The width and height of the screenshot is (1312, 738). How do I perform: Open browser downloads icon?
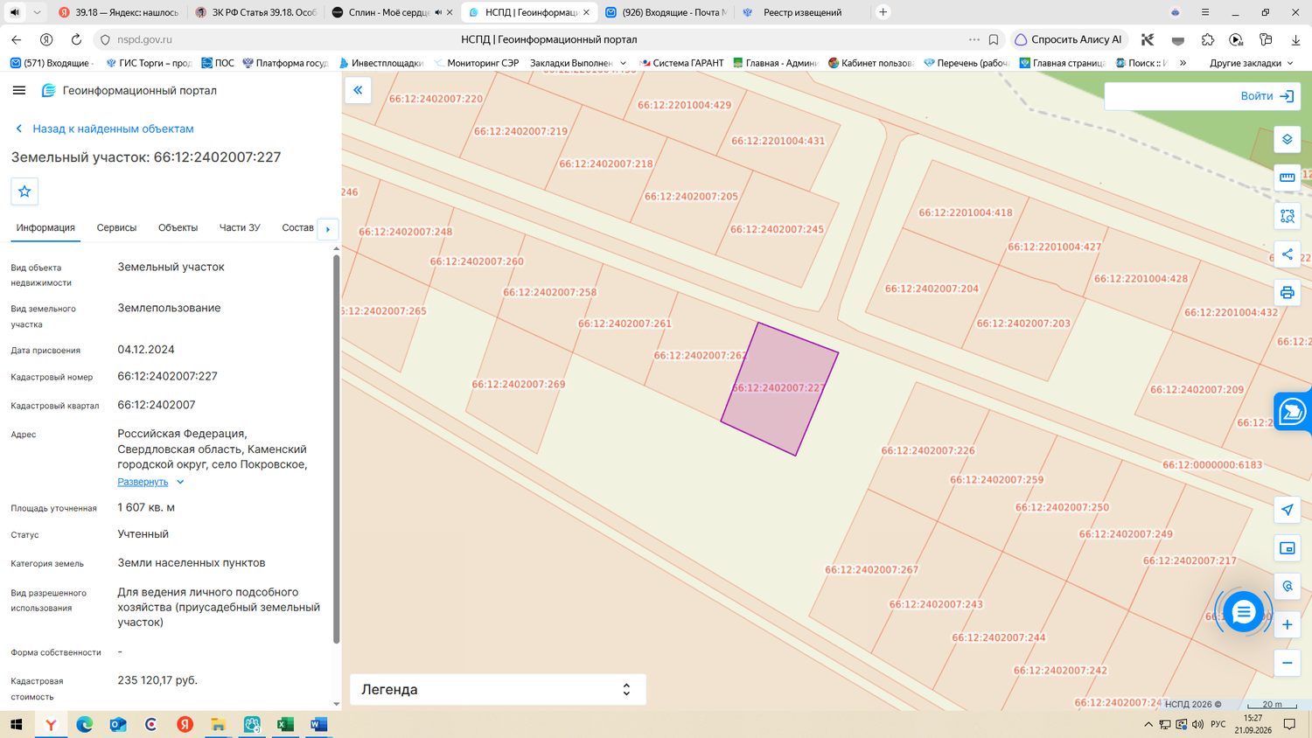1295,39
